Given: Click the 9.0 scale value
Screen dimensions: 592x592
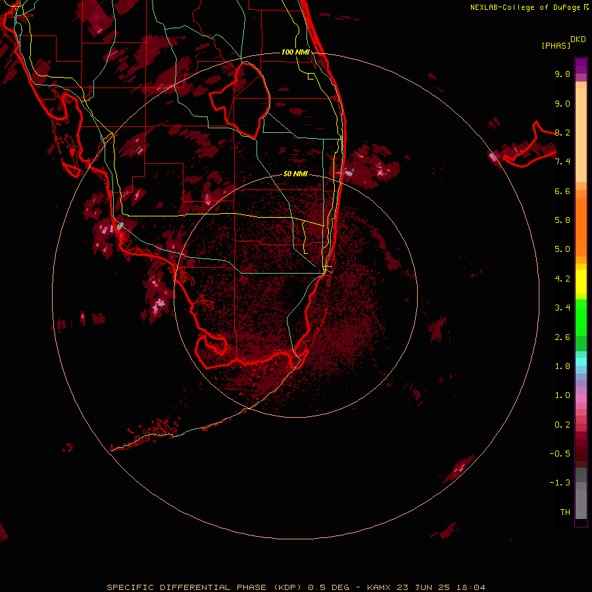Looking at the screenshot, I should click(x=562, y=103).
